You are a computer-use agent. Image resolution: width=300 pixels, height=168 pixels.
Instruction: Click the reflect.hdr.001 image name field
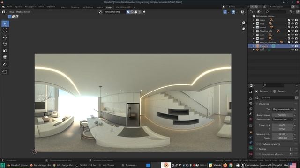pos(115,12)
